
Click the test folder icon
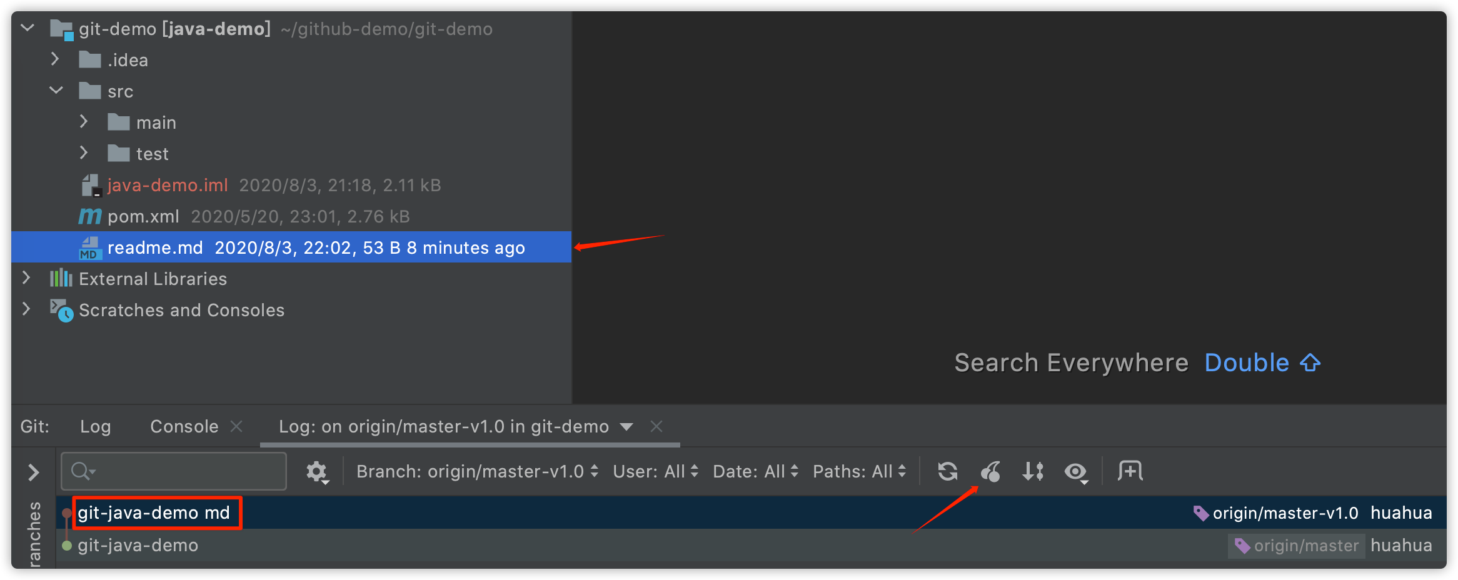point(119,154)
